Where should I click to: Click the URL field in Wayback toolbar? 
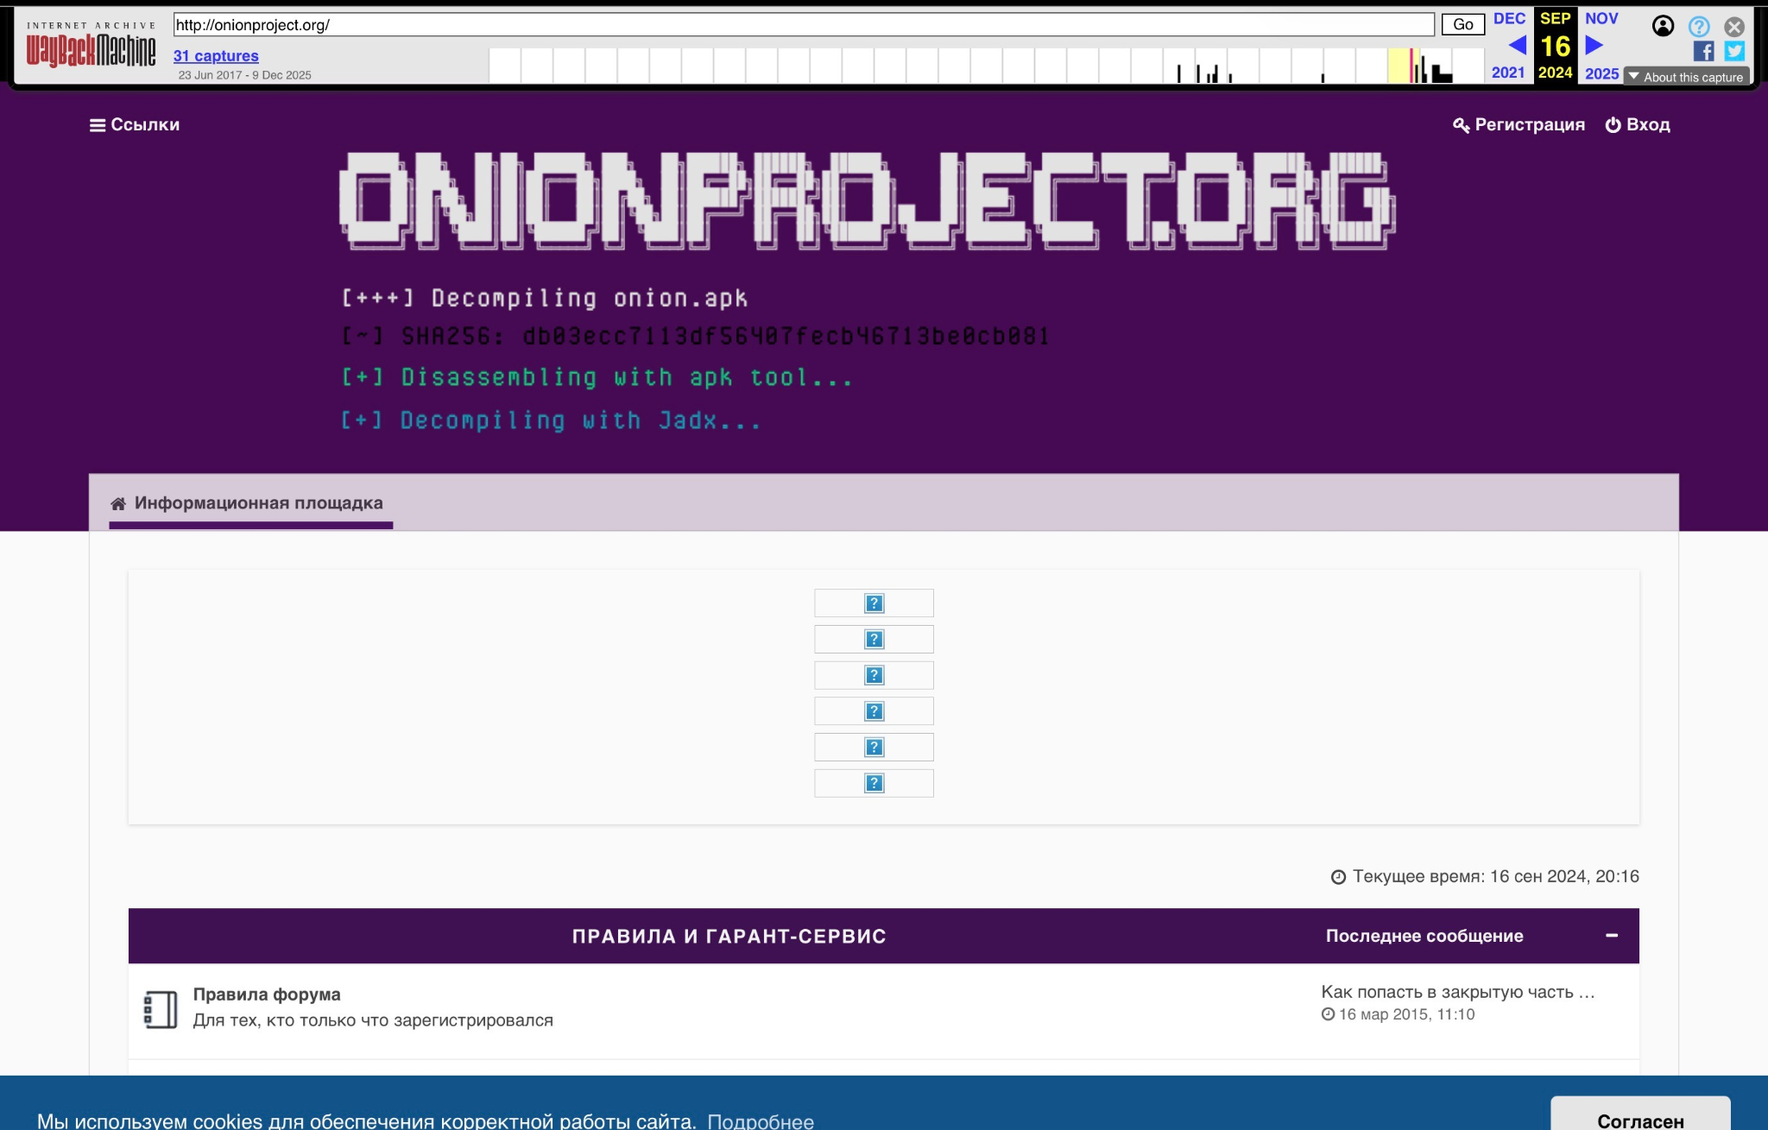click(804, 25)
